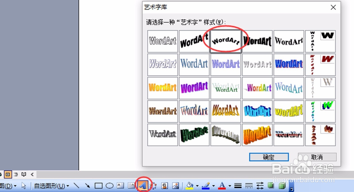Insert a diagram or organization chart
Image resolution: width=354 pixels, height=192 pixels.
point(154,186)
